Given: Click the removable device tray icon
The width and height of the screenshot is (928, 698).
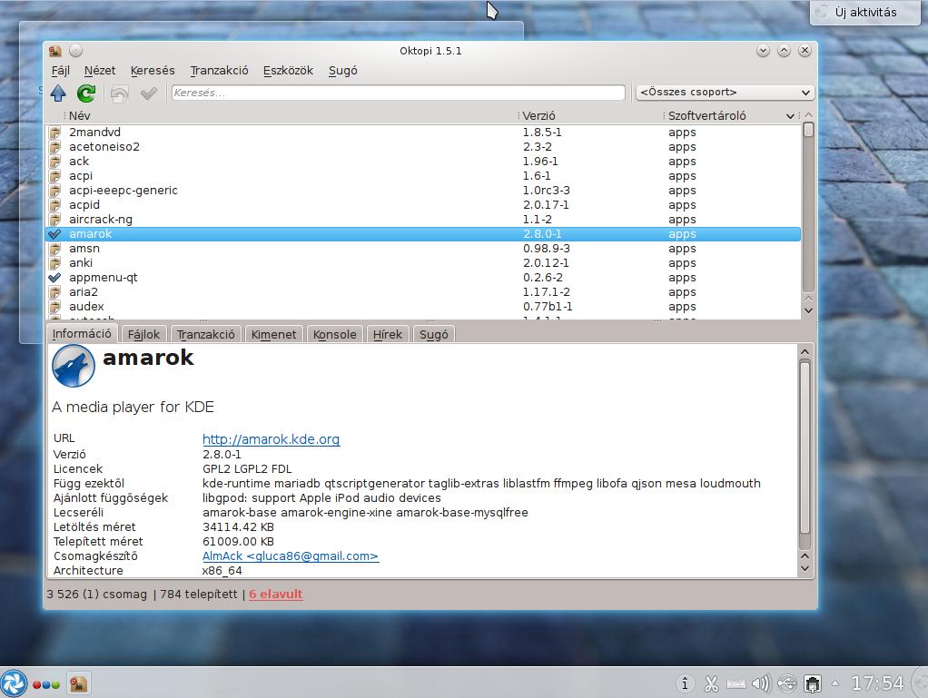Looking at the screenshot, I should (813, 684).
